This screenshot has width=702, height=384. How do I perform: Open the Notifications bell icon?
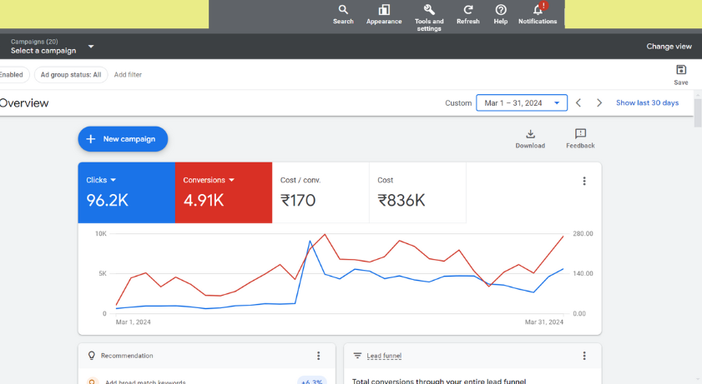(x=538, y=11)
